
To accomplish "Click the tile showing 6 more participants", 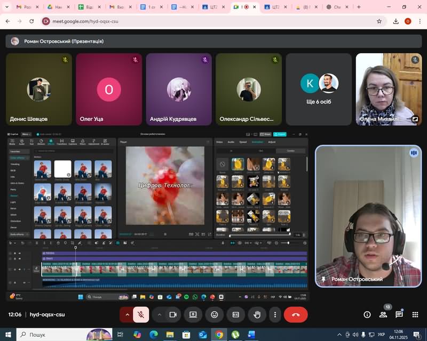I will [319, 89].
